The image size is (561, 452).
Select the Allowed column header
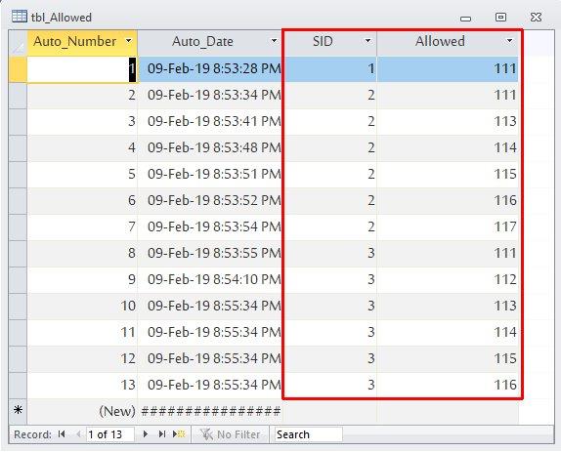point(440,41)
